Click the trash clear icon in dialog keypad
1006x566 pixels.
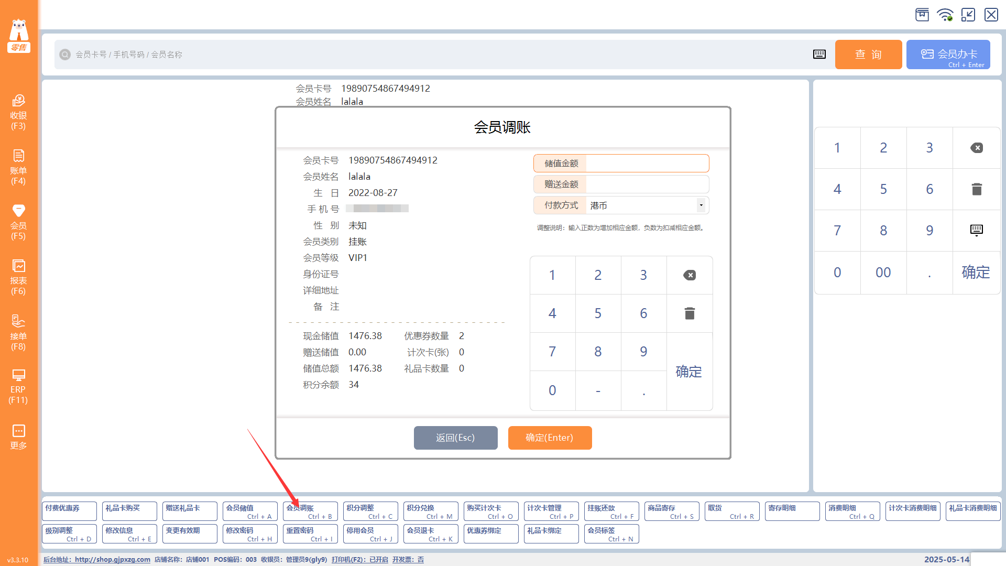pyautogui.click(x=690, y=313)
